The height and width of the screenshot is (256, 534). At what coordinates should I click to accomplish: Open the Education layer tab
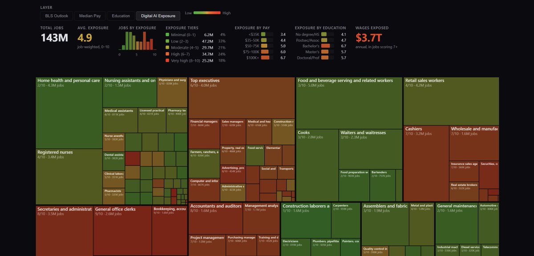click(121, 16)
